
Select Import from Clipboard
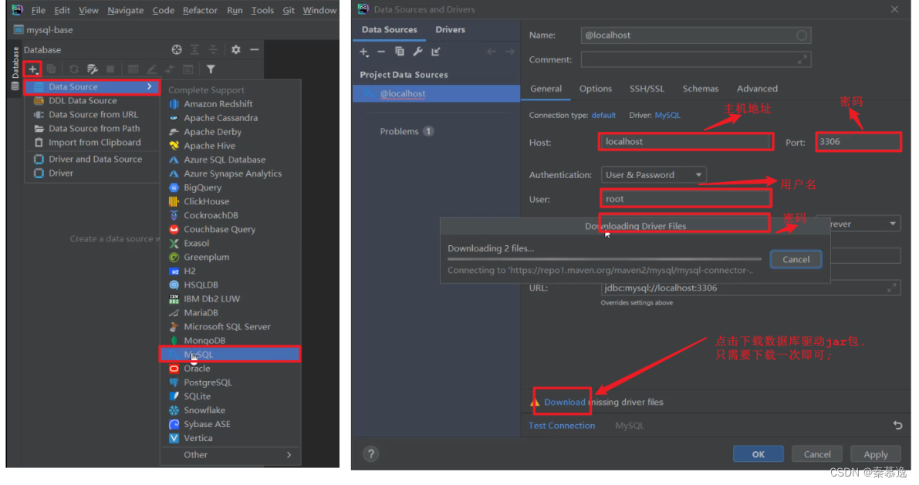coord(92,143)
